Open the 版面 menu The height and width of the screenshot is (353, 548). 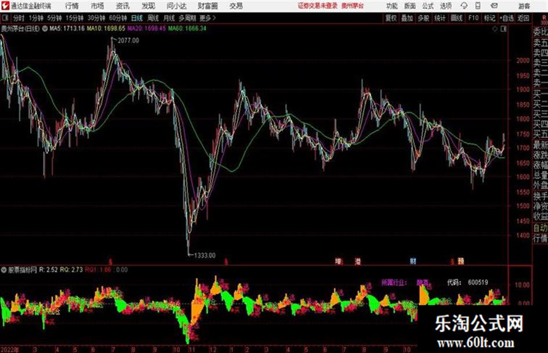409,6
